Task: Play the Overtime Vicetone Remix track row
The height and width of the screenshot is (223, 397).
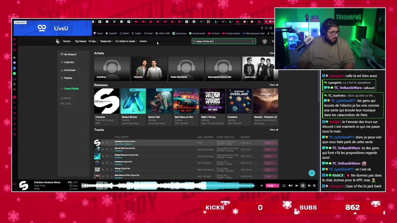Action: click(103, 143)
